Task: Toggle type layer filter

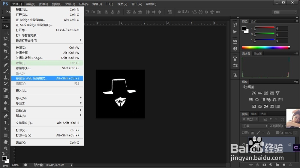Action: coord(277,119)
